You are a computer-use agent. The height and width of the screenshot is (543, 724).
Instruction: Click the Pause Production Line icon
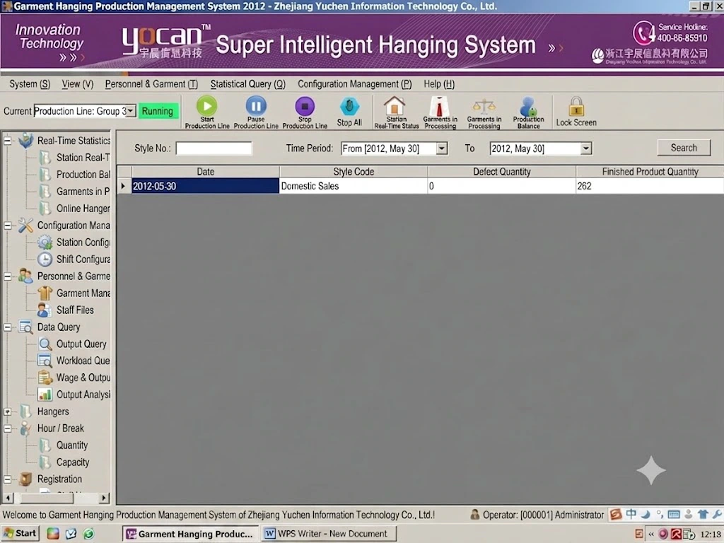tap(256, 106)
